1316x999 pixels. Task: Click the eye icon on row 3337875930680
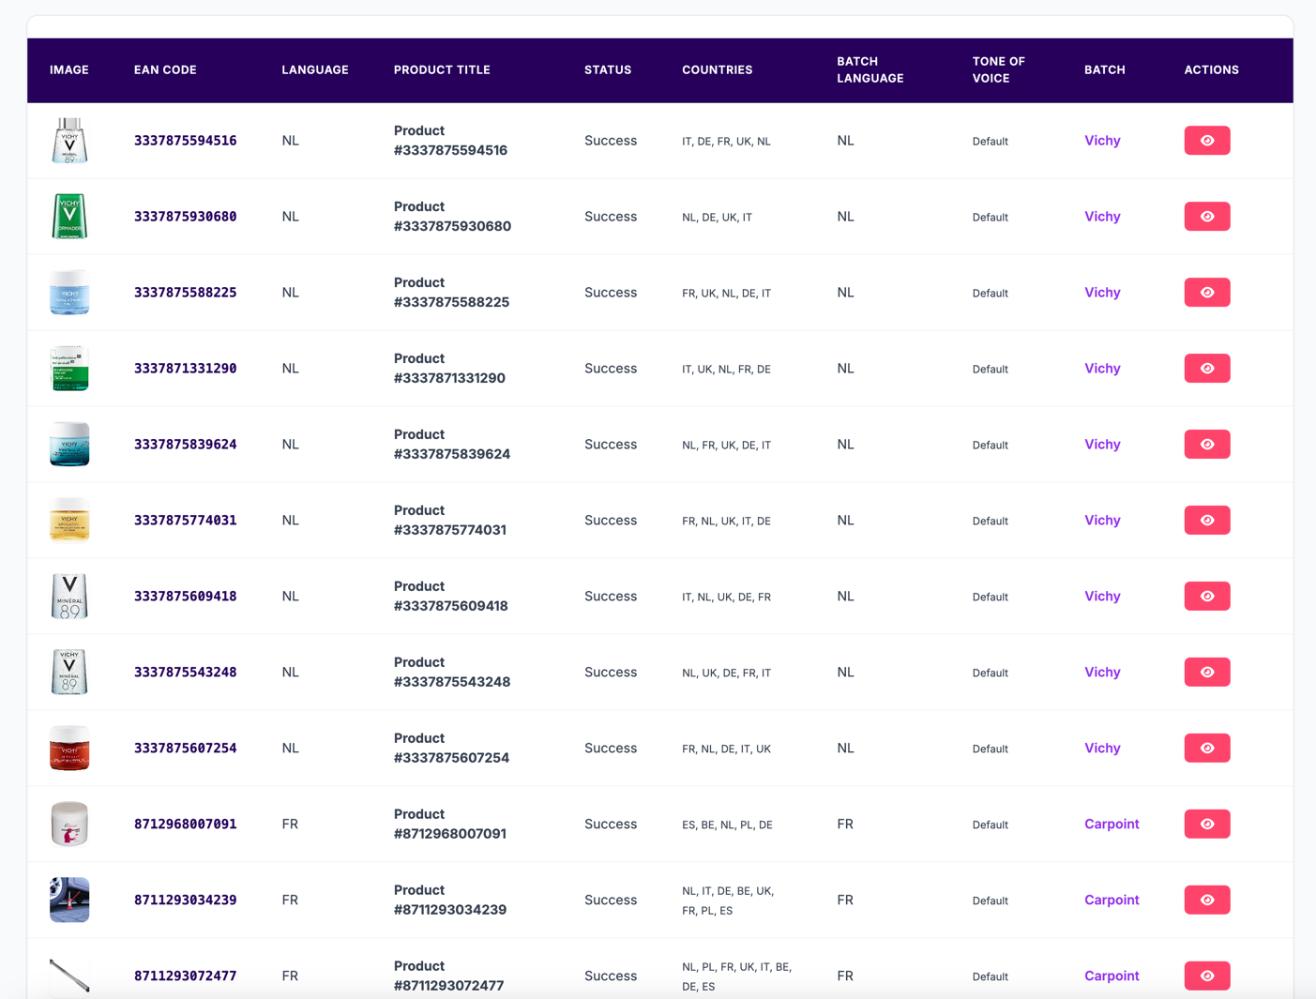point(1206,216)
